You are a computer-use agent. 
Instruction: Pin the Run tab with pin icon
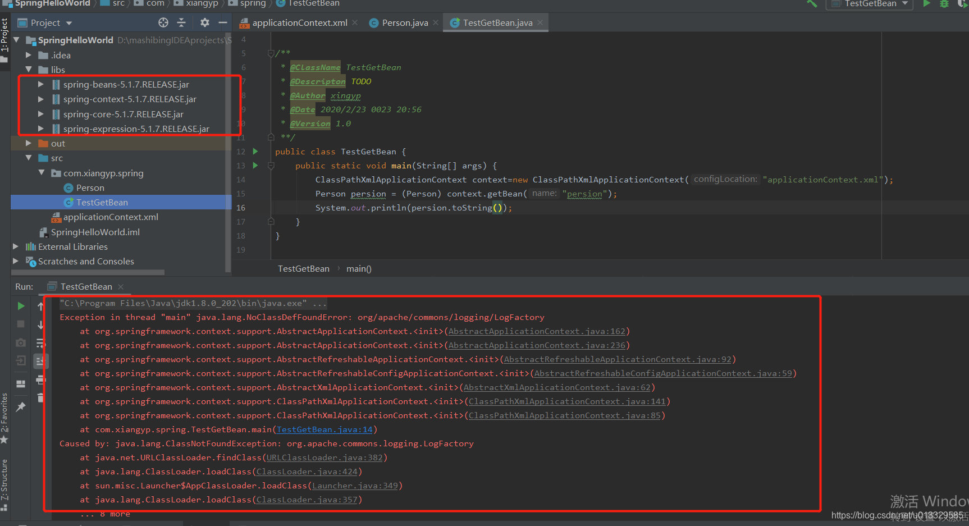click(21, 406)
